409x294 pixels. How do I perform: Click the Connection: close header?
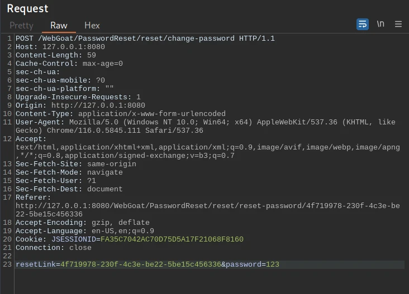[54, 248]
